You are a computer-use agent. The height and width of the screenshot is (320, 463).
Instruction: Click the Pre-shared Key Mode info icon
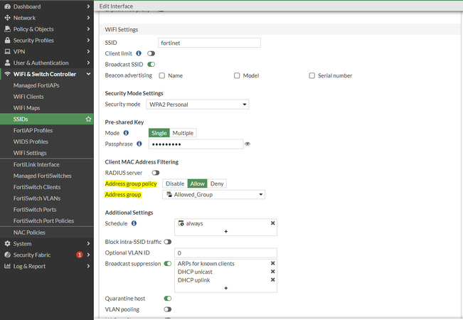tap(126, 133)
